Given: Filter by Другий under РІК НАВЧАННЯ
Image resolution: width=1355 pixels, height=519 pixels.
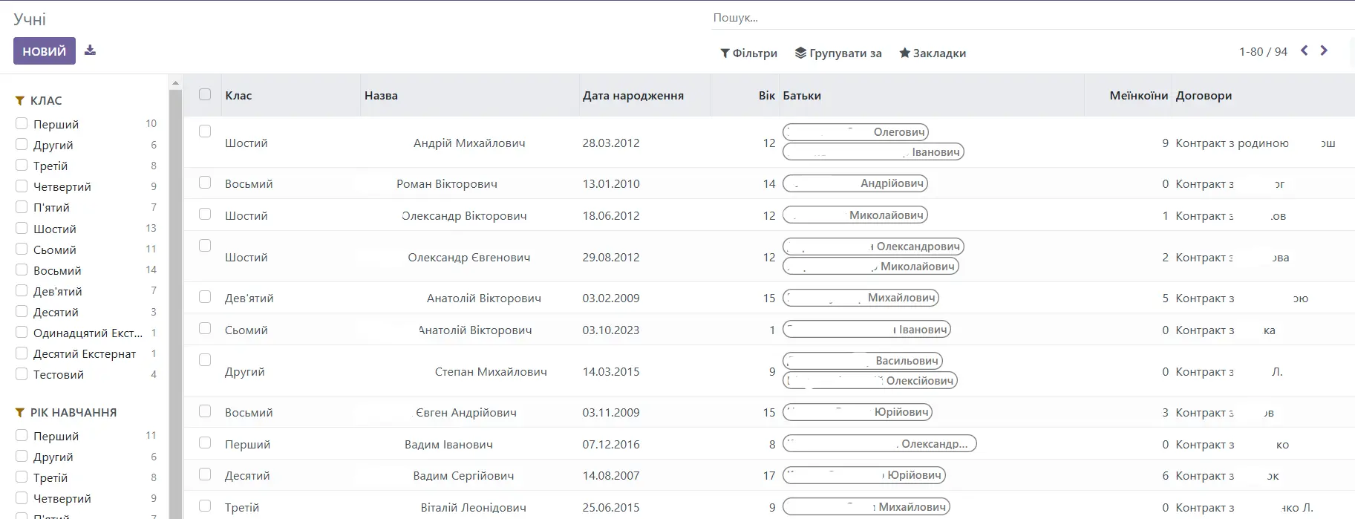Looking at the screenshot, I should pyautogui.click(x=22, y=456).
